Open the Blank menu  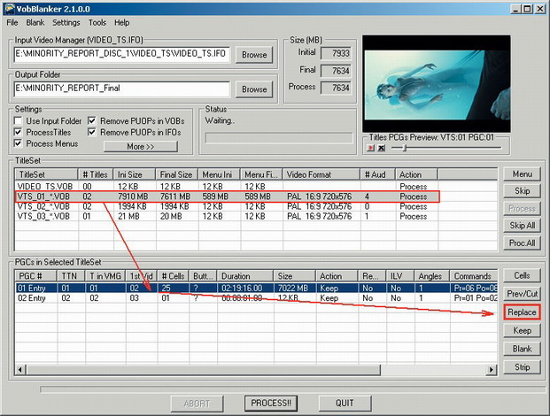[35, 22]
